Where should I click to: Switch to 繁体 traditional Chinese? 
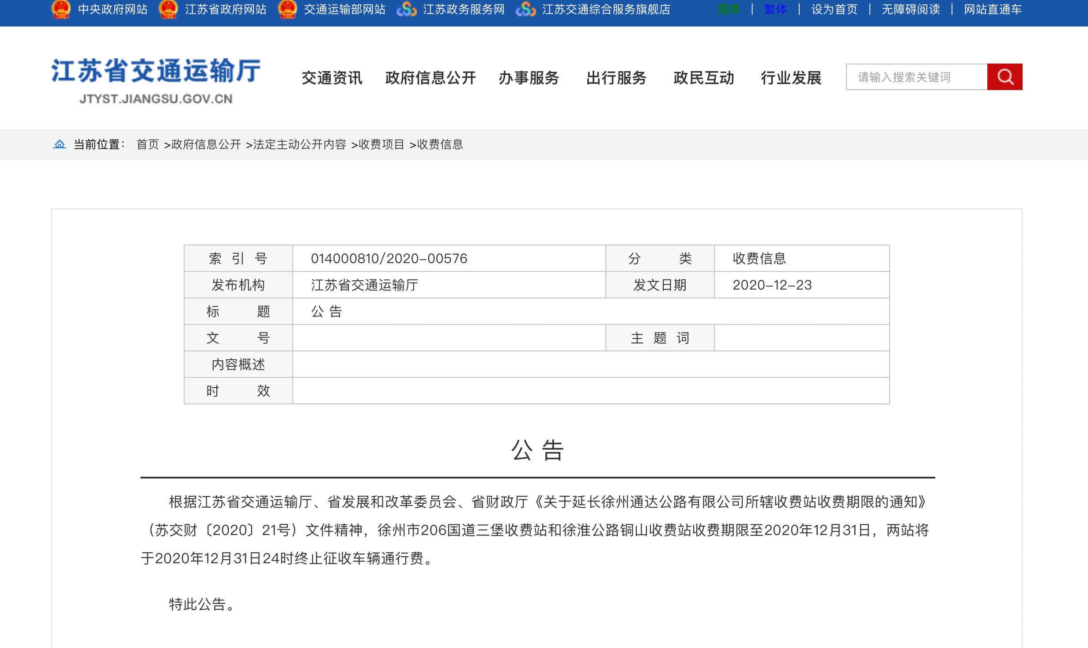[x=775, y=9]
